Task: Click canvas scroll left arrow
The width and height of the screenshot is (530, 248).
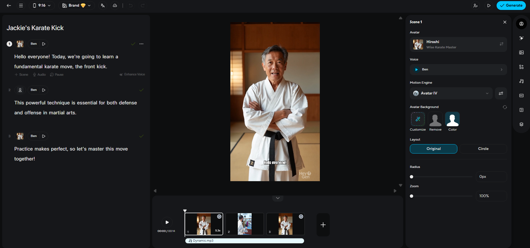Action: point(155,191)
